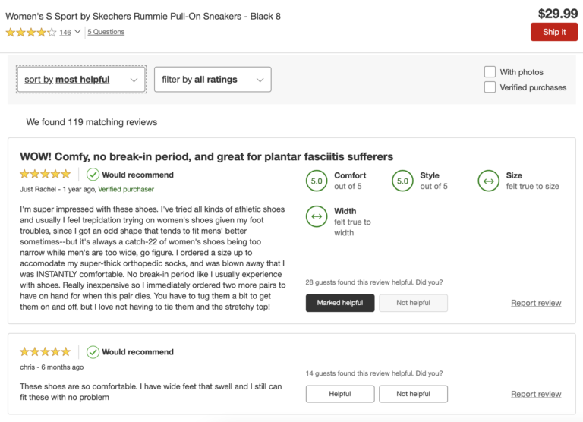
Task: Click Just Rachel's Would recommend checkmark icon
Action: tap(93, 175)
